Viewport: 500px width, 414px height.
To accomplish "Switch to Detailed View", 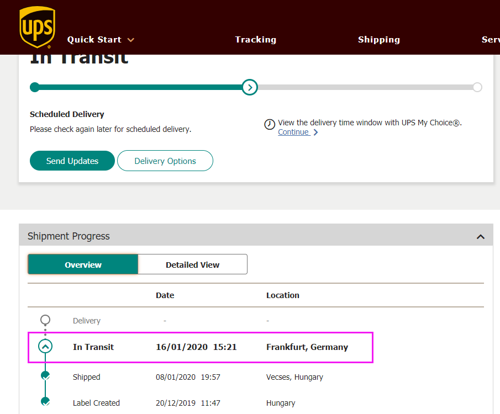I will [x=192, y=264].
